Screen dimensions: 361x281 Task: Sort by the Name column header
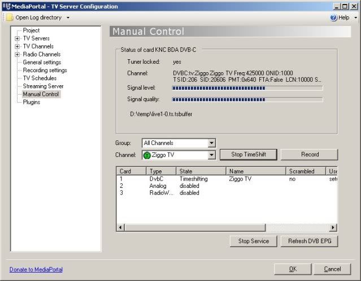(x=256, y=172)
